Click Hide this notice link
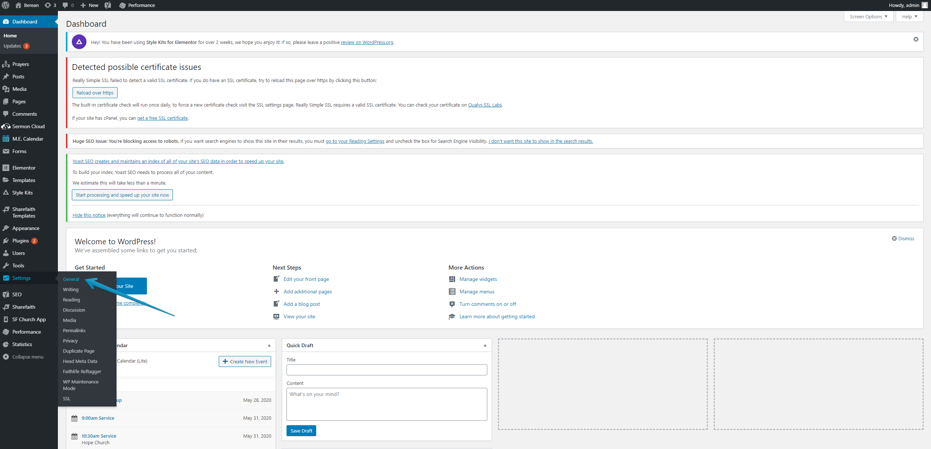Image resolution: width=931 pixels, height=449 pixels. point(89,215)
